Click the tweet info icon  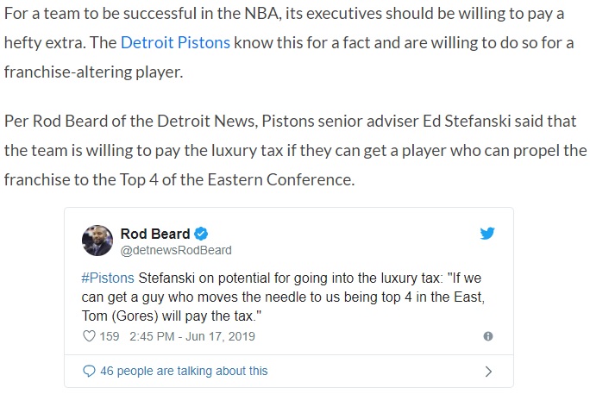click(x=488, y=336)
